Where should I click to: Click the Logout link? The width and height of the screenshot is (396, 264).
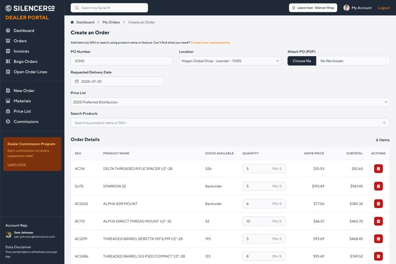pos(384,8)
